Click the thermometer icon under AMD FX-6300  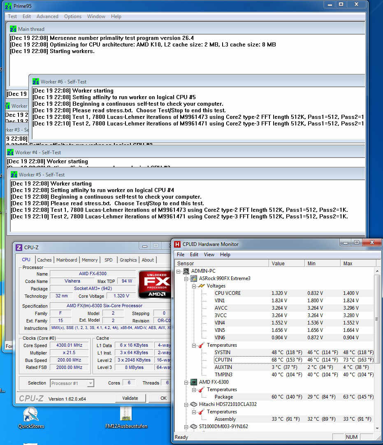click(x=201, y=389)
